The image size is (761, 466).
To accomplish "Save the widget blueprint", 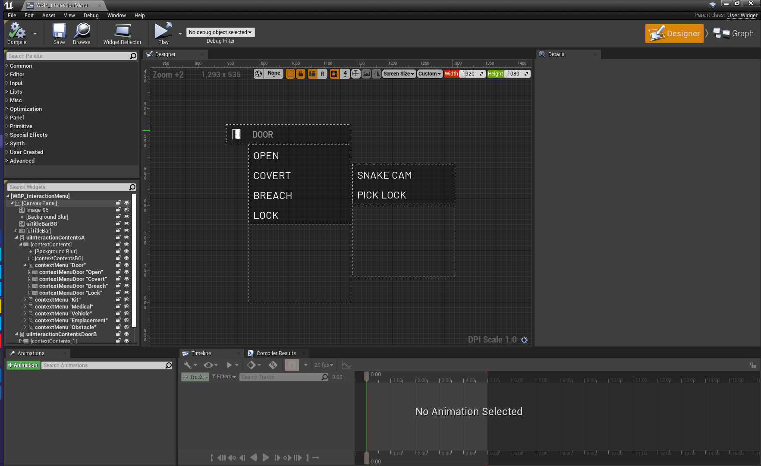I will tap(59, 34).
